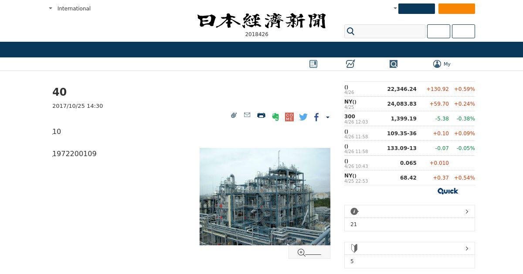Click the 133.09-13 exchange rate value
The width and height of the screenshot is (523, 274).
click(402, 148)
